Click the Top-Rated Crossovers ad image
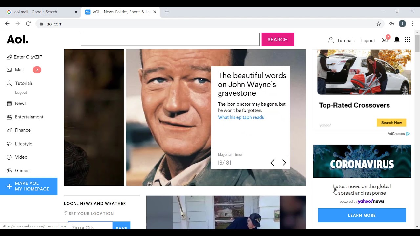 click(x=364, y=72)
